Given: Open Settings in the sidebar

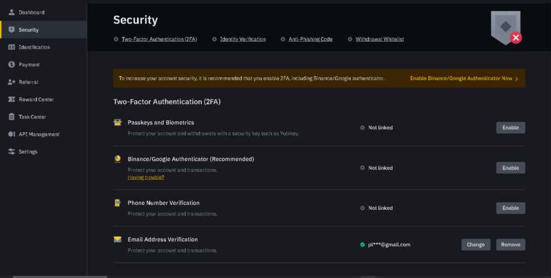Looking at the screenshot, I should (44, 152).
